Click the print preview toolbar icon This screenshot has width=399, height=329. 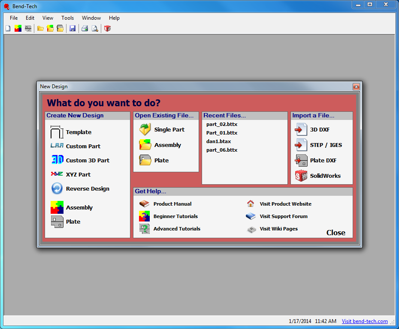[x=95, y=28]
